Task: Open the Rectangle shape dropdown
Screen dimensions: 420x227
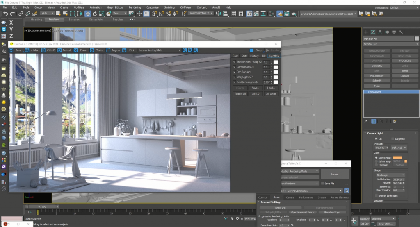Action: click(x=390, y=175)
